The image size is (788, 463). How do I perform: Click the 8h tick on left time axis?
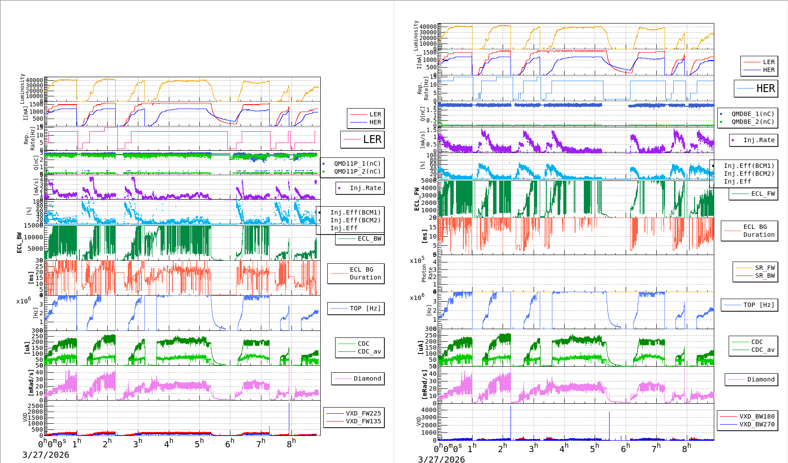(291, 443)
